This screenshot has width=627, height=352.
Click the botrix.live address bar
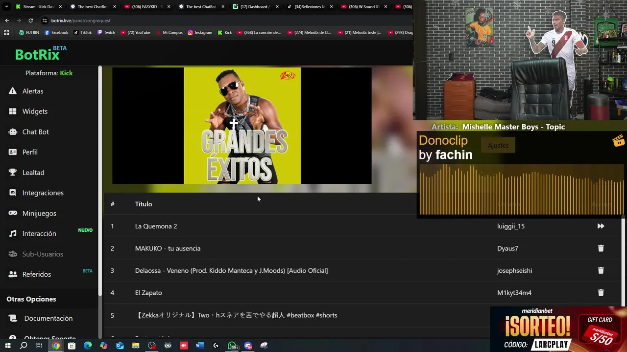pos(225,21)
